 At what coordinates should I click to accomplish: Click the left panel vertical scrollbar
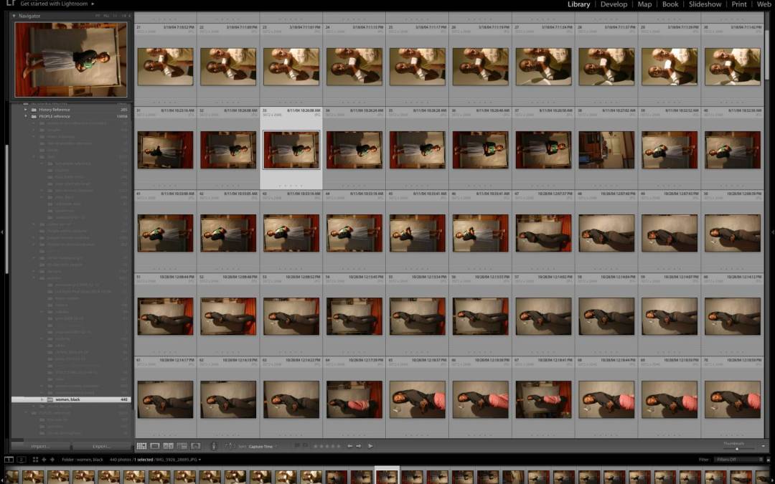click(x=6, y=210)
